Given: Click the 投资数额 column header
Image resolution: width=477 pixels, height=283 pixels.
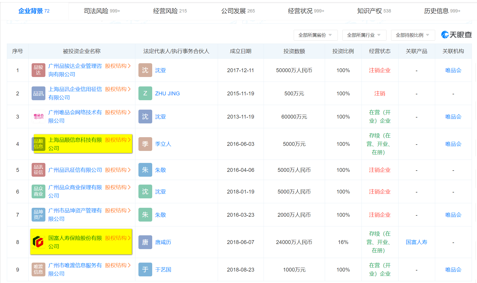Looking at the screenshot, I should pyautogui.click(x=294, y=51).
